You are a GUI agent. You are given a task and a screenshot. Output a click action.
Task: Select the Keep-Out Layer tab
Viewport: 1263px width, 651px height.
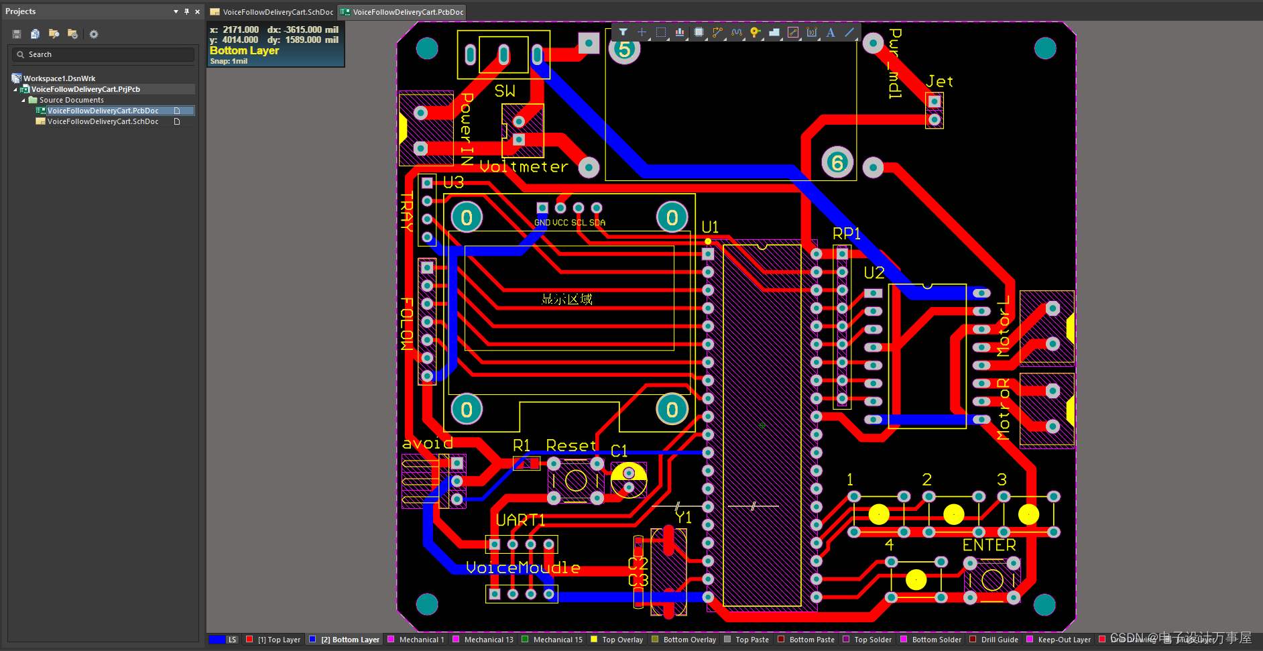point(1058,640)
